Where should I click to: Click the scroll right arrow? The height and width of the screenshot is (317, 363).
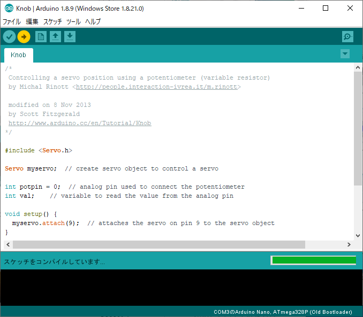click(349, 245)
